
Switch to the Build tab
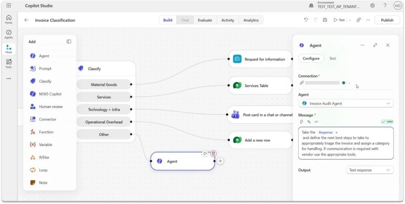(x=168, y=20)
